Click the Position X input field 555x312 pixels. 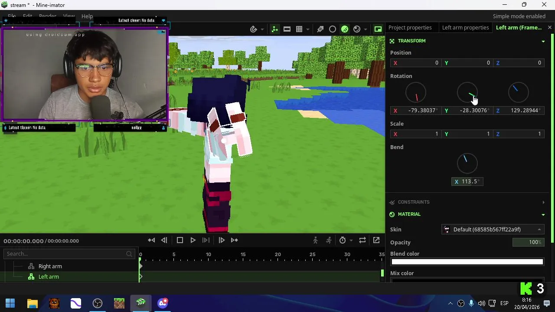pos(415,63)
